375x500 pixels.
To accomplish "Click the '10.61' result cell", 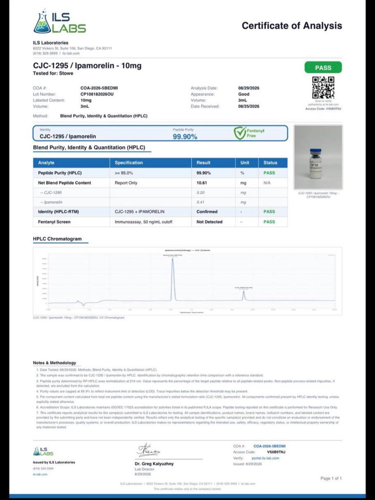I will point(202,183).
